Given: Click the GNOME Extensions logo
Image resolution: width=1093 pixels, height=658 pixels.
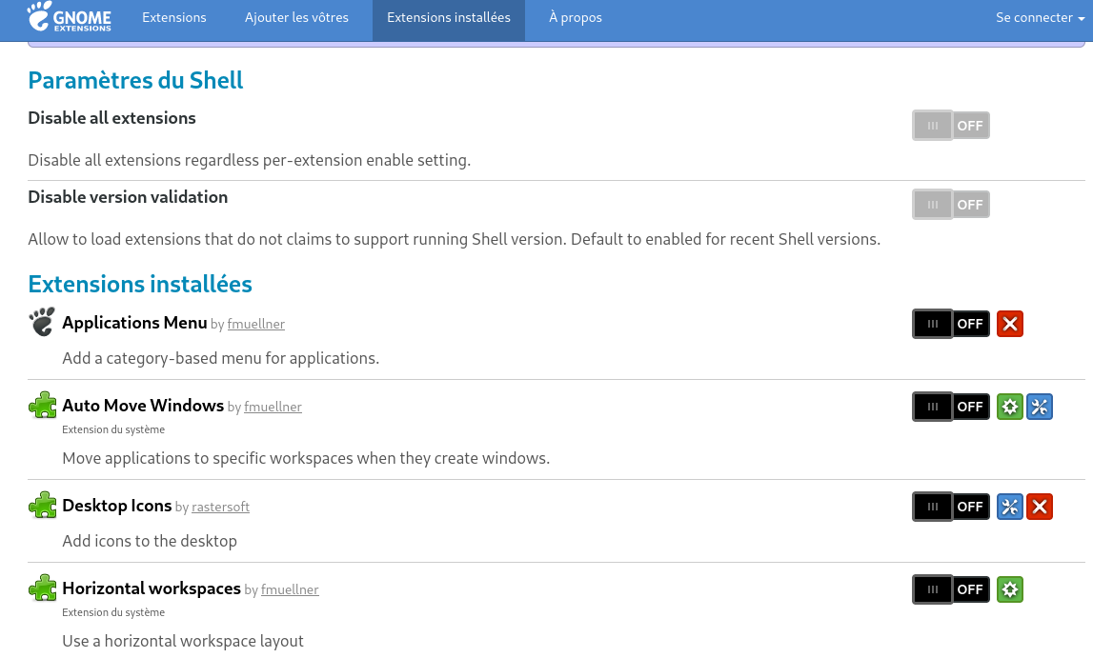Looking at the screenshot, I should [70, 17].
